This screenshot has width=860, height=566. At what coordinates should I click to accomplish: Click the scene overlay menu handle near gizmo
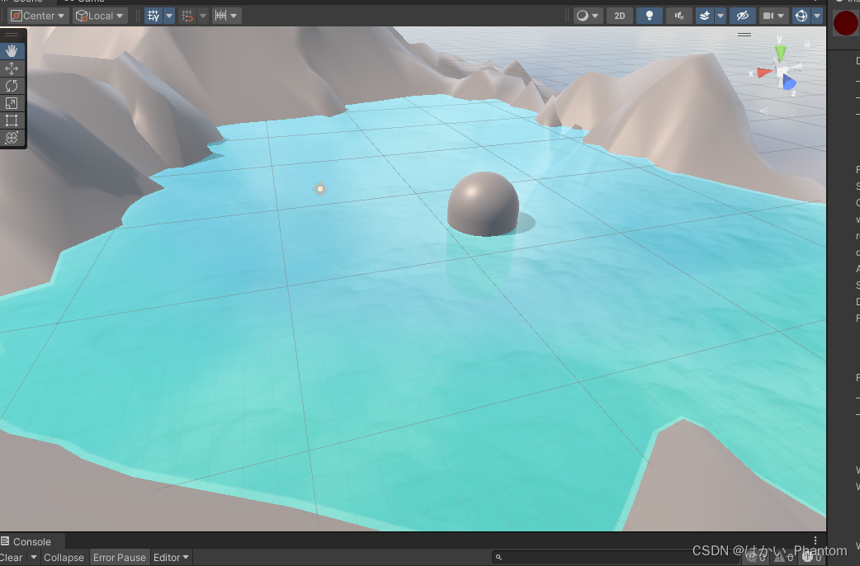point(744,34)
